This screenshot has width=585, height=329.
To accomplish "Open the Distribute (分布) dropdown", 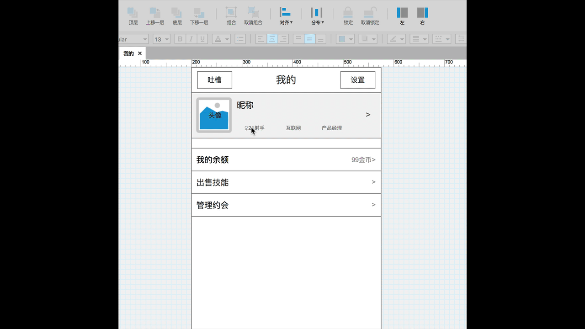I will click(x=317, y=15).
